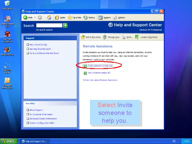Select Go to a Windows Web site forum

(x=44, y=53)
